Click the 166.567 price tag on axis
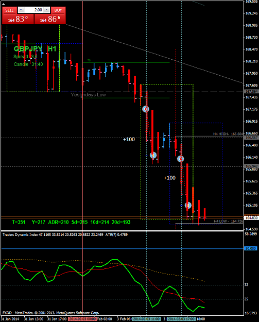259x322 pixels. point(251,138)
